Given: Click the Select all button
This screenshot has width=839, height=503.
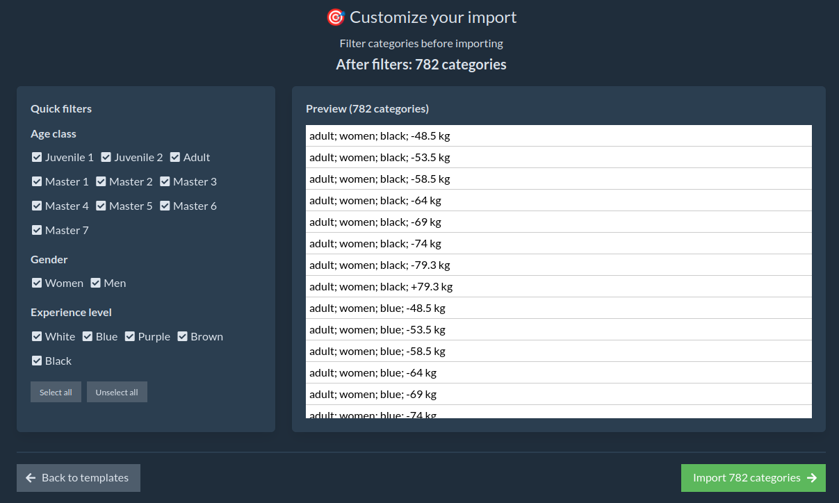Looking at the screenshot, I should [56, 393].
